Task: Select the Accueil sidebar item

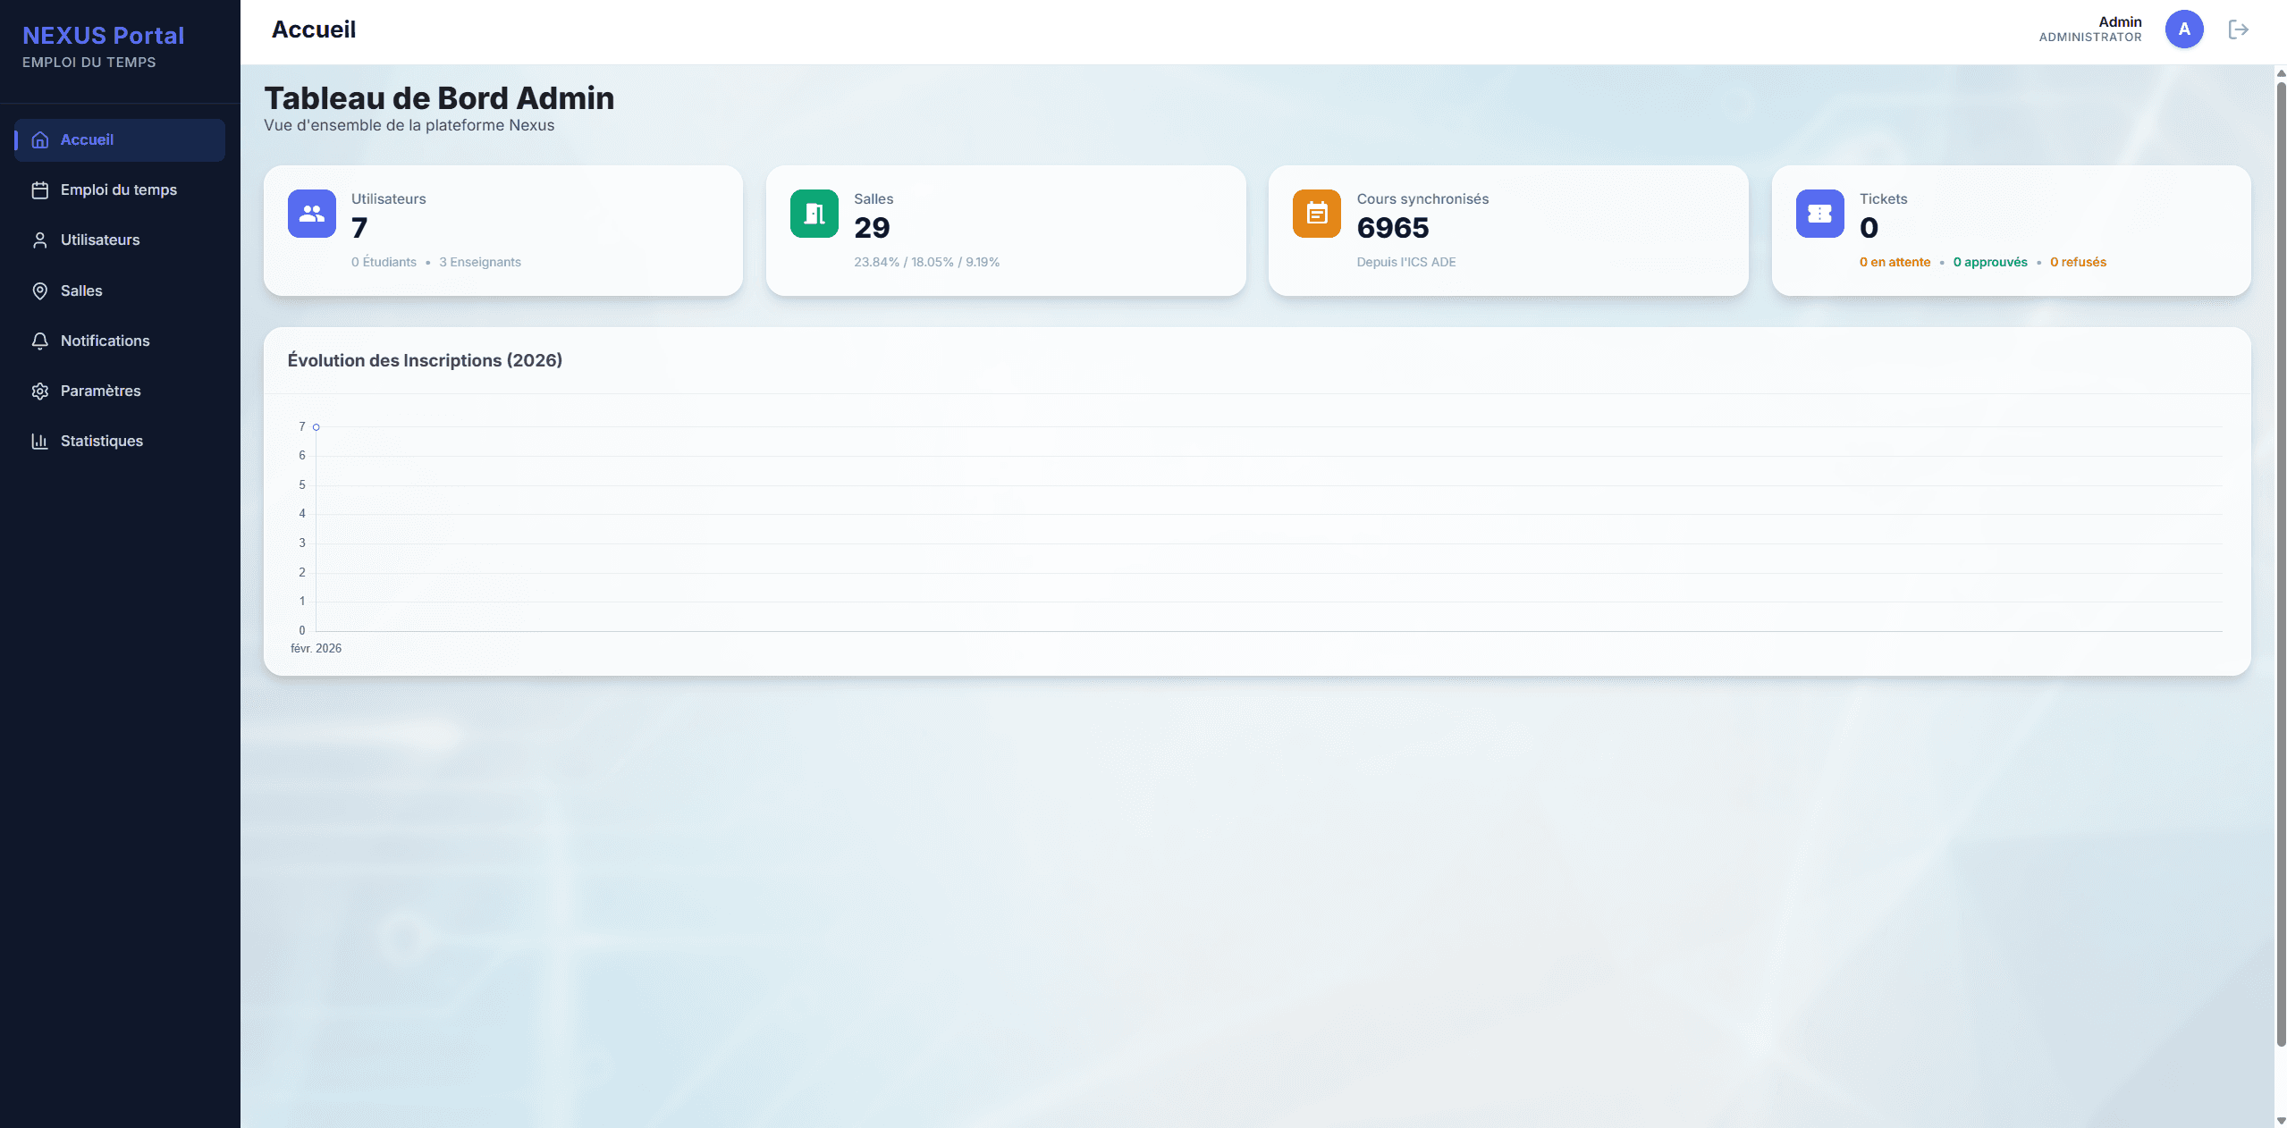Action: pos(87,139)
